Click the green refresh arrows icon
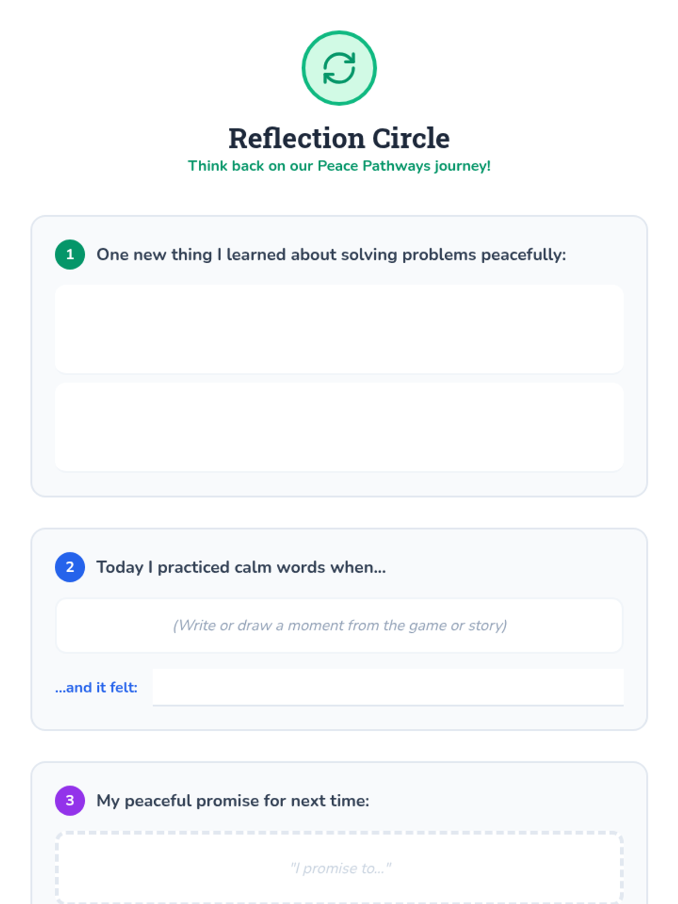678x904 pixels. tap(339, 68)
